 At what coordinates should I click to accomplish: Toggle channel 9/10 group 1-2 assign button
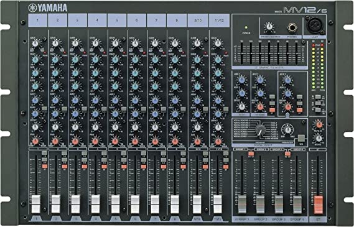(x=205, y=154)
